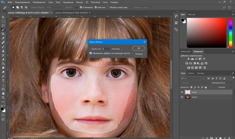Screen dimensions: 235x139
Task: Click the Lock All padlock icon
Action: pyautogui.click(x=206, y=87)
